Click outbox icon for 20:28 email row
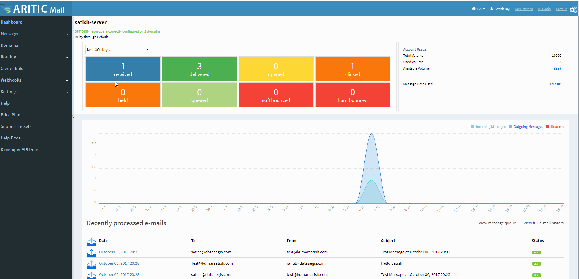579x279 pixels. pyautogui.click(x=91, y=264)
